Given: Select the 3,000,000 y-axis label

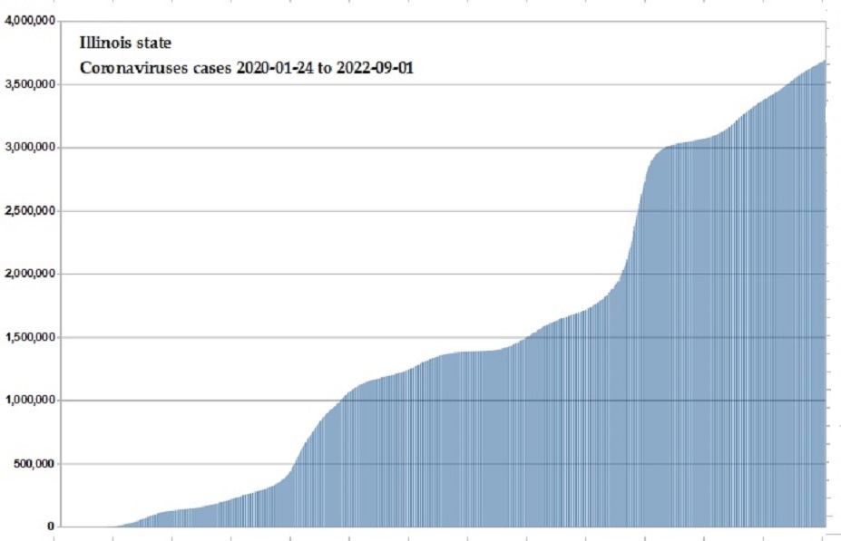Looking at the screenshot, I should (31, 148).
